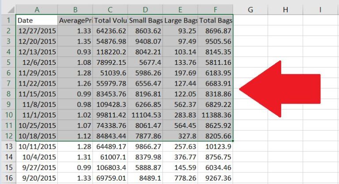
Task: Click cell containing 9267.36
Action: (x=215, y=178)
